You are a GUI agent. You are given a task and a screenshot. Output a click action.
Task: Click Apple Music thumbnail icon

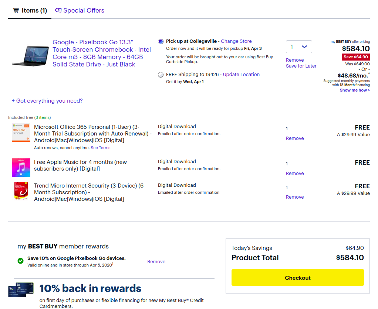point(21,168)
